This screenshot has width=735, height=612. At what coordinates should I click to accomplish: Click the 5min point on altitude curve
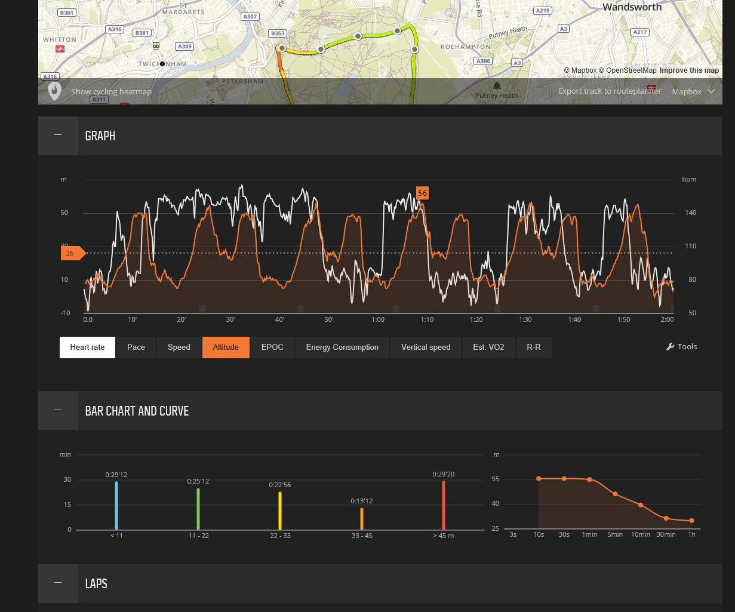pyautogui.click(x=615, y=494)
